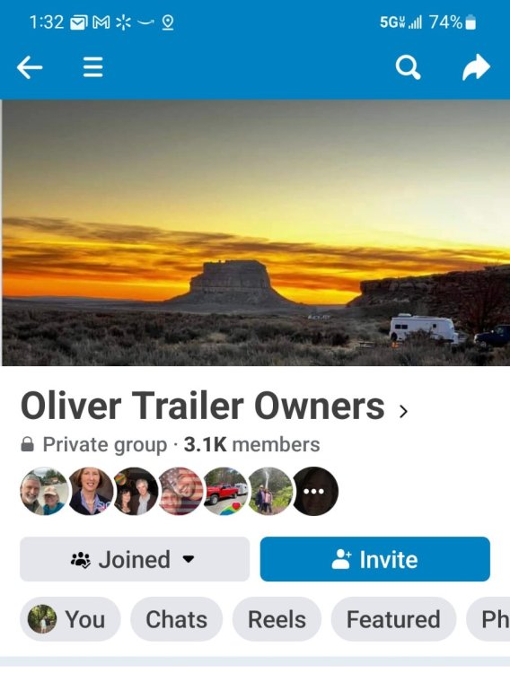Tap the back arrow icon
Image resolution: width=510 pixels, height=673 pixels.
point(30,67)
